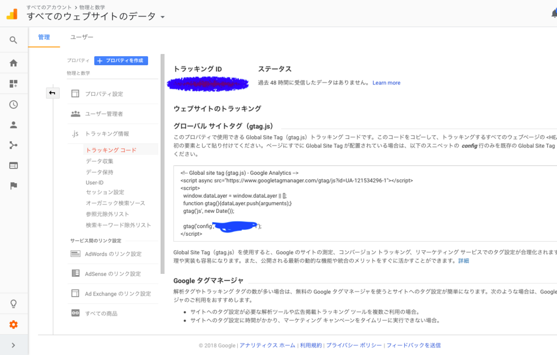Open プライバシー ポリシー footer link
Viewport: 557px width, 355px height.
tap(354, 345)
